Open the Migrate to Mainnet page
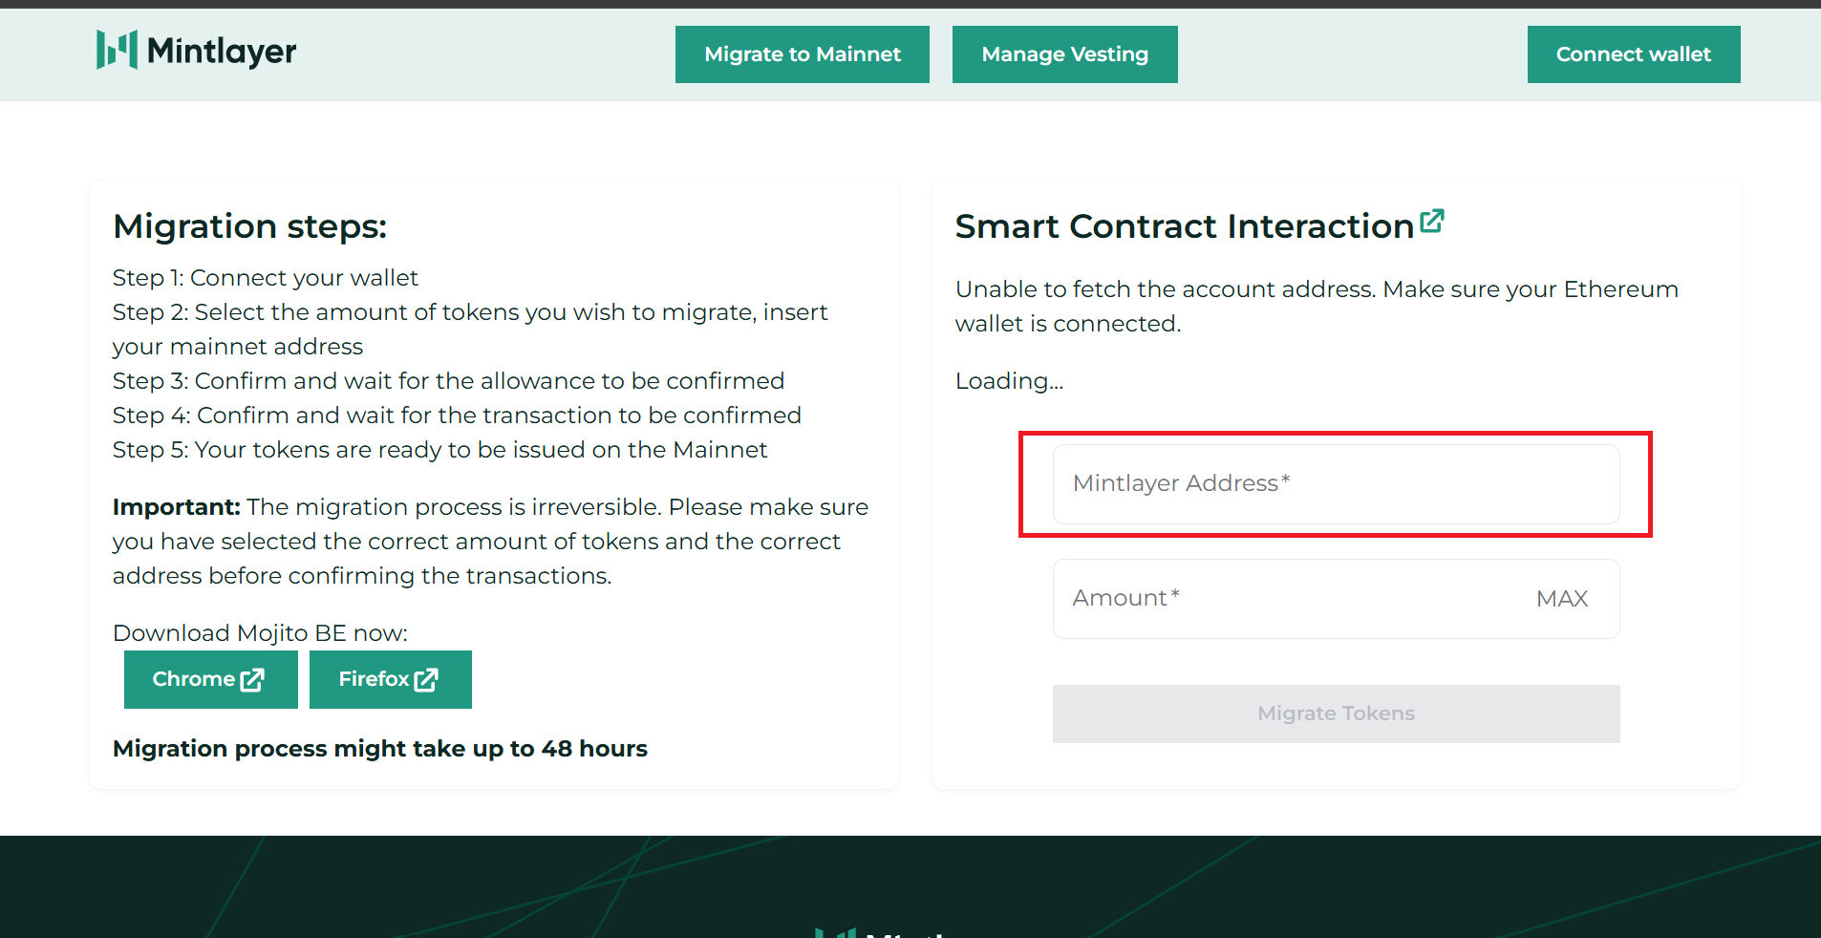Viewport: 1821px width, 938px height. [802, 54]
